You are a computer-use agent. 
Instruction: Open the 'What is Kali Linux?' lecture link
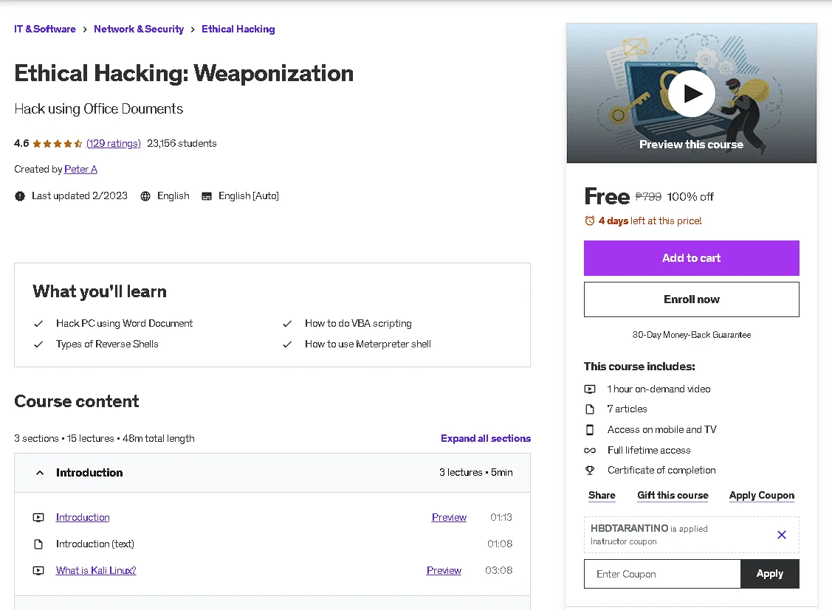click(96, 571)
